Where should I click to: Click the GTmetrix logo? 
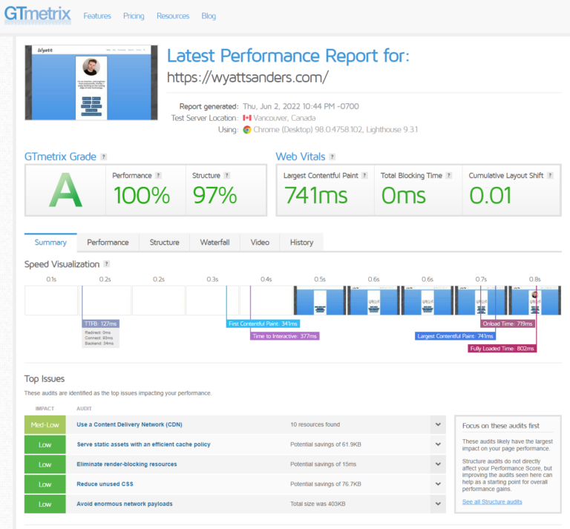[37, 15]
